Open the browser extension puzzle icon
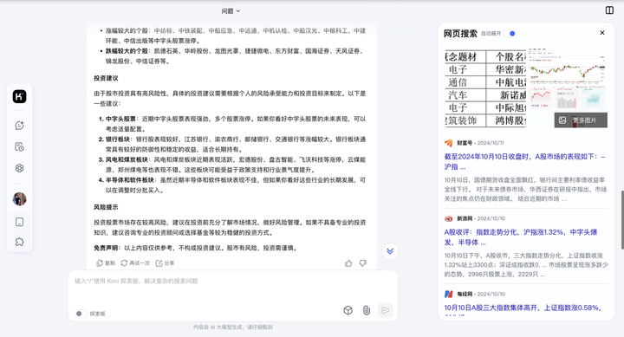This screenshot has height=337, width=624. 19,242
